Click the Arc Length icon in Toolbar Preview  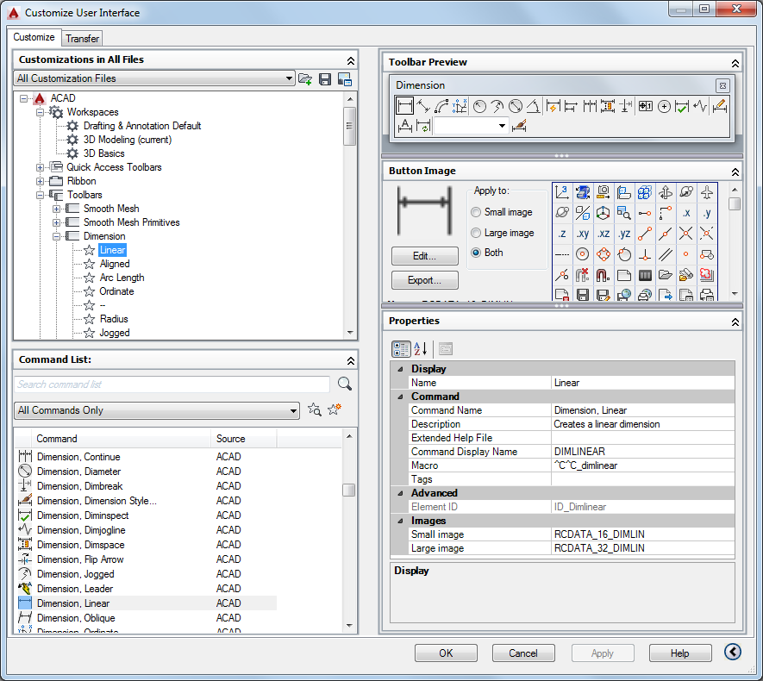pyautogui.click(x=441, y=105)
